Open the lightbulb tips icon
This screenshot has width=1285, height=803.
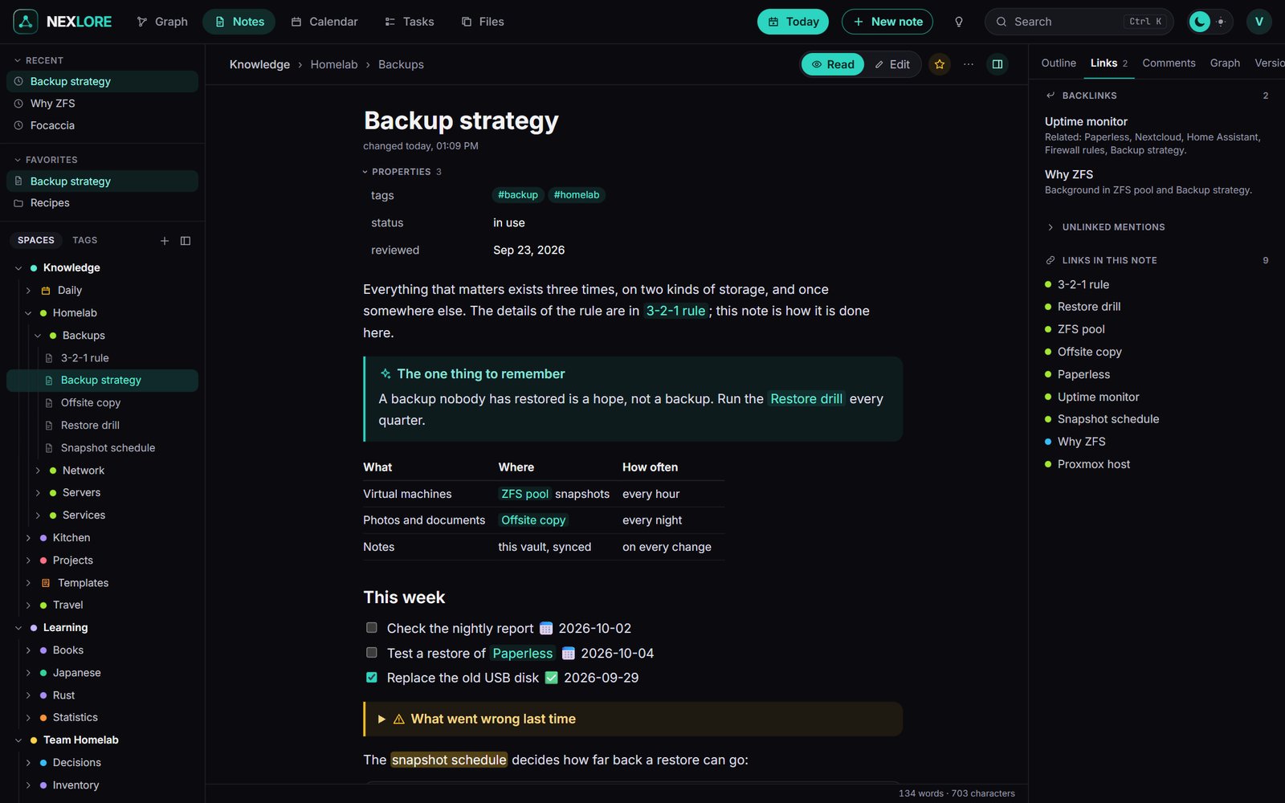click(958, 22)
